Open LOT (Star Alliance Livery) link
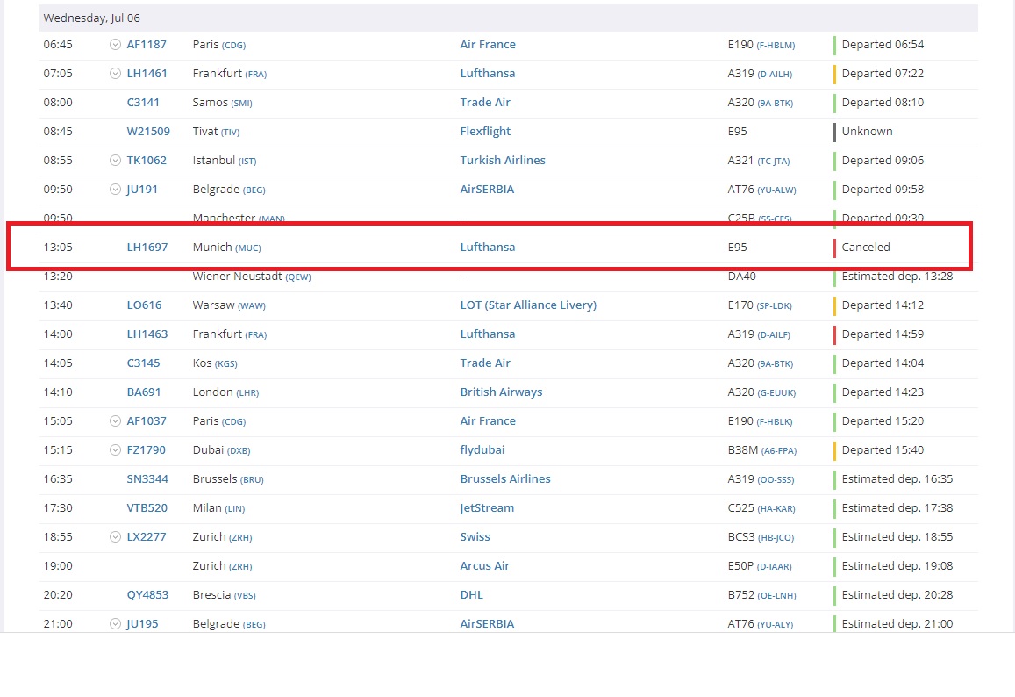The height and width of the screenshot is (697, 1015). click(527, 305)
